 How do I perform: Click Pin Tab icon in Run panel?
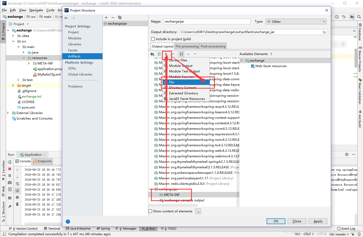point(10,207)
